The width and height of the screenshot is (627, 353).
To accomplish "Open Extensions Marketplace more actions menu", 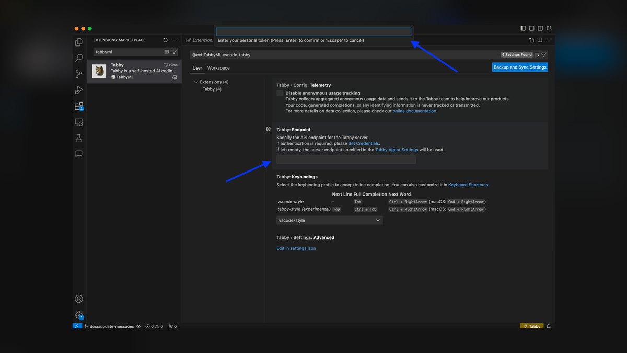I will (174, 40).
